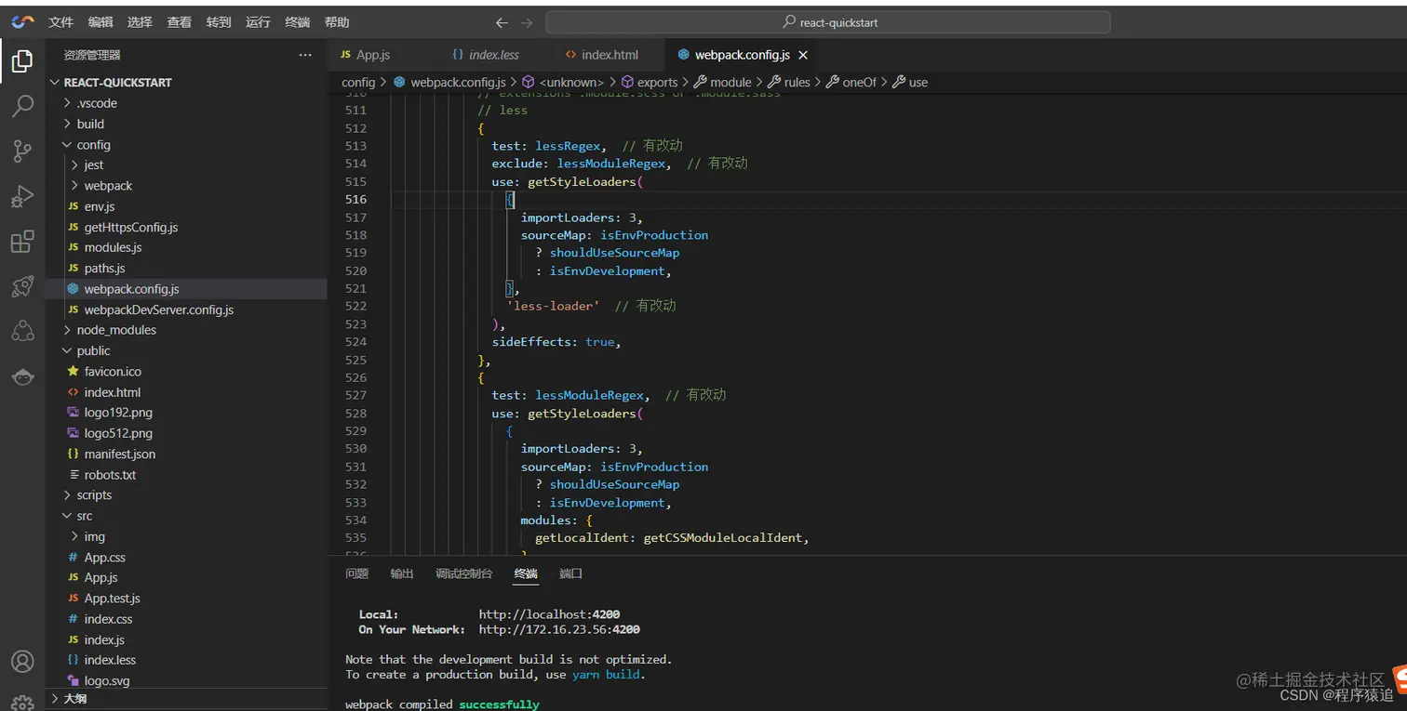1407x711 pixels.
Task: Switch to the 输出 panel tab
Action: pyautogui.click(x=402, y=573)
